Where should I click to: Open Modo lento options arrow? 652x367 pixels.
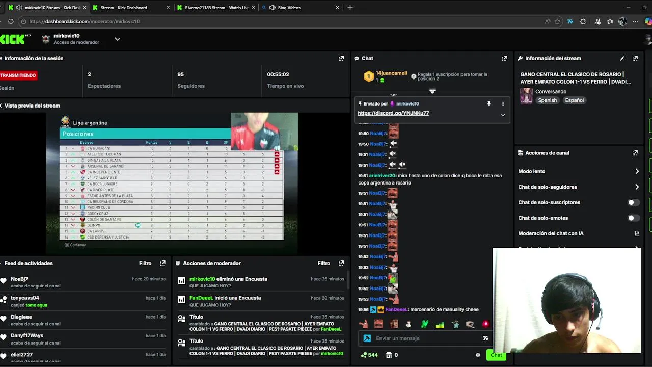(637, 171)
